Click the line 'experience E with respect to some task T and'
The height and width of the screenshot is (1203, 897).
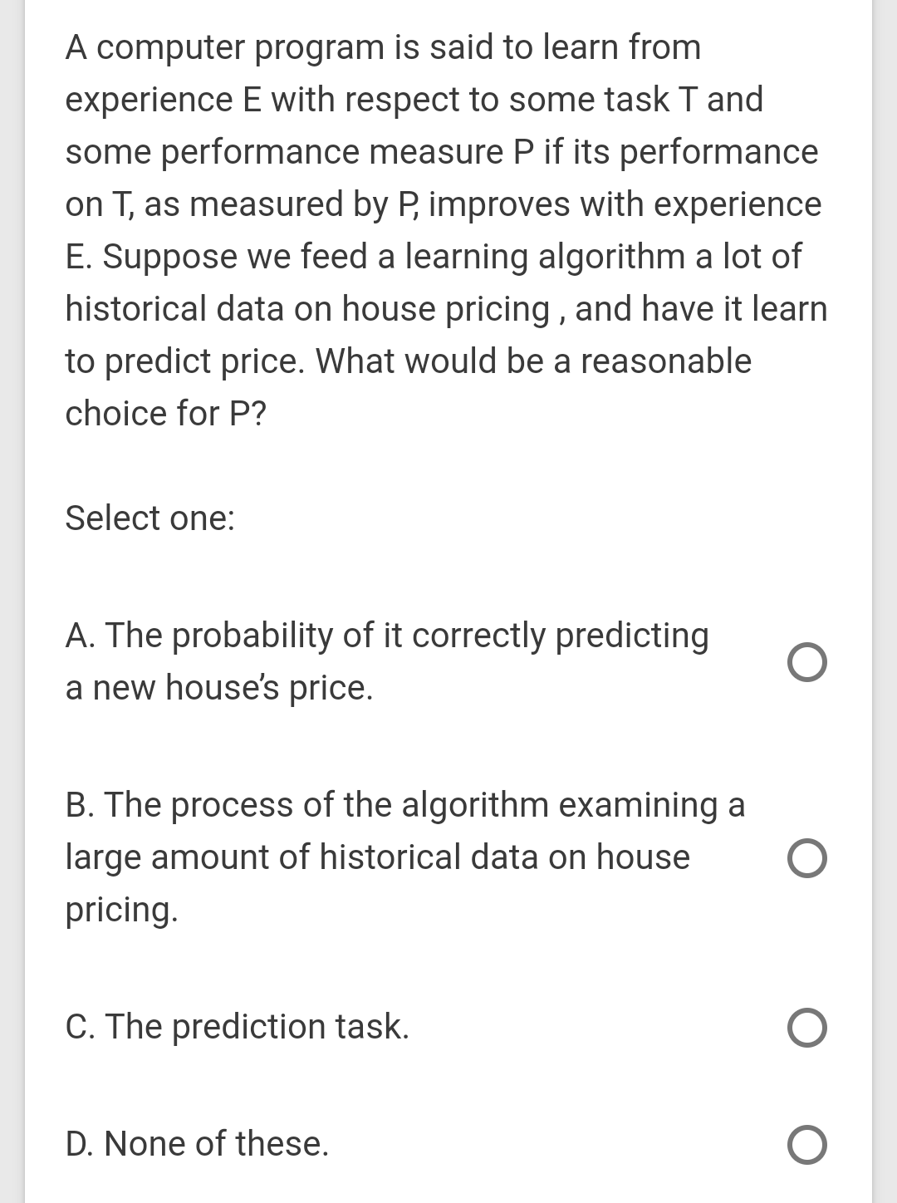tap(414, 101)
